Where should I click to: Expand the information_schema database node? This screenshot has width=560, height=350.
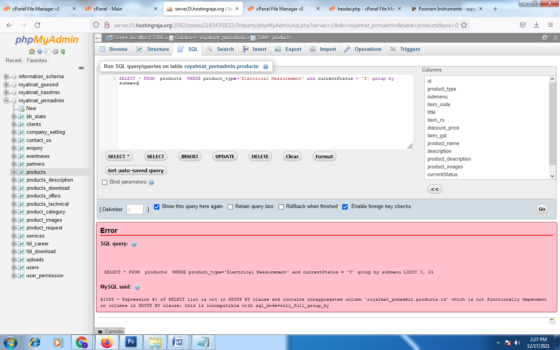[6, 77]
